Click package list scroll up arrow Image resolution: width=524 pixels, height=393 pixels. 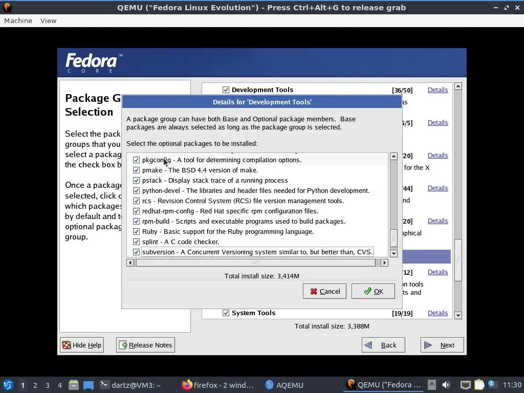point(394,157)
